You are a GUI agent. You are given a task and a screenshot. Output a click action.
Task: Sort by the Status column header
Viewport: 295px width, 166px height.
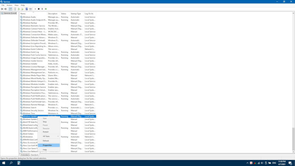65,14
